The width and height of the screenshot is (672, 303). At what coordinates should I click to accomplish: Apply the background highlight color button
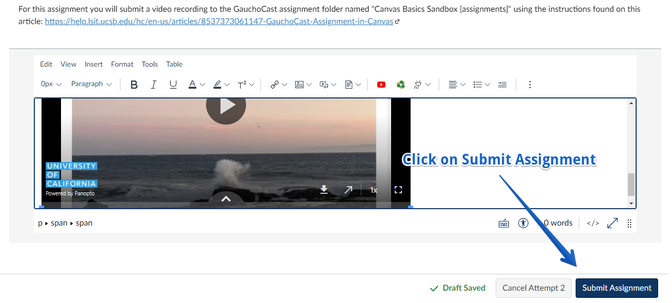click(x=217, y=85)
